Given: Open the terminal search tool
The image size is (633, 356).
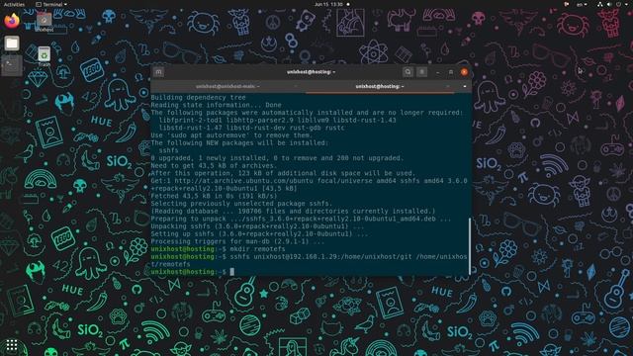Looking at the screenshot, I should pyautogui.click(x=407, y=72).
